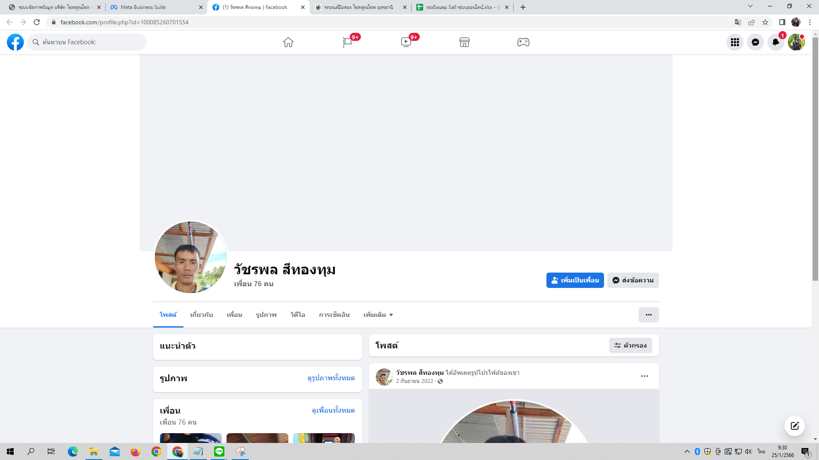Open LINE app from the taskbar
The width and height of the screenshot is (819, 460).
219,451
